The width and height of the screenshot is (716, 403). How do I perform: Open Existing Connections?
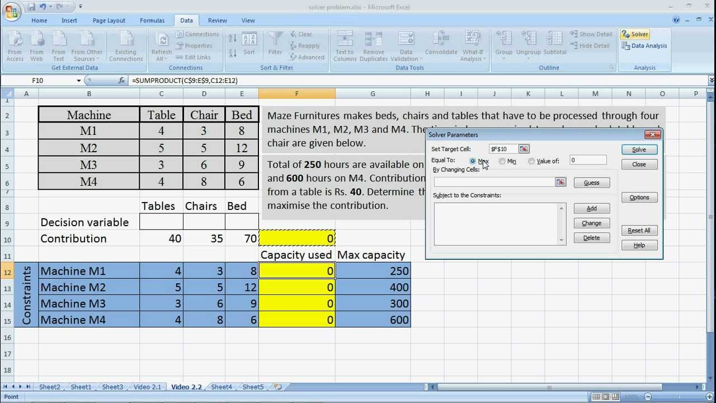pos(126,45)
